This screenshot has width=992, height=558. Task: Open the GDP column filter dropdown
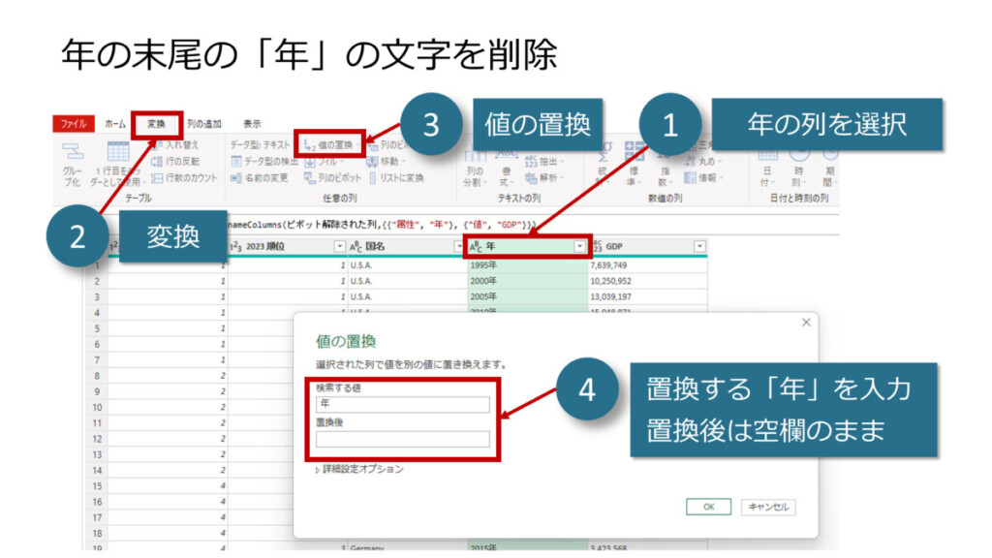pyautogui.click(x=698, y=247)
